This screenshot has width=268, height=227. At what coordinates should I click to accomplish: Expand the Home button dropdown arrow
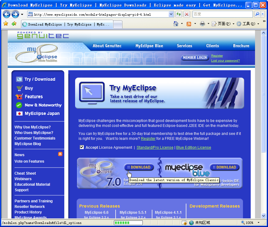182,24
